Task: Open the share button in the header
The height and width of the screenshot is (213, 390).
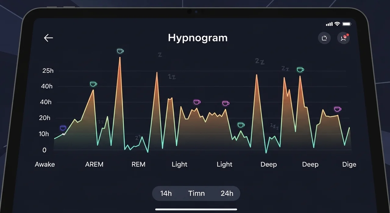Action: point(324,38)
